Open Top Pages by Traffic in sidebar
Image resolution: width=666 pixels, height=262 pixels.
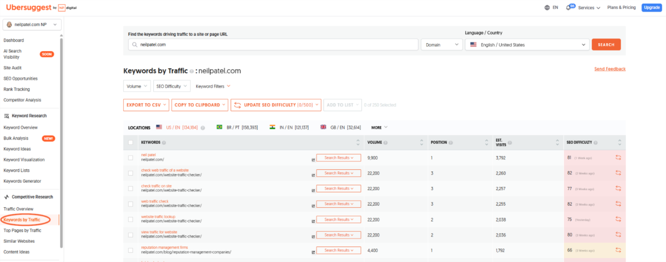coord(22,231)
